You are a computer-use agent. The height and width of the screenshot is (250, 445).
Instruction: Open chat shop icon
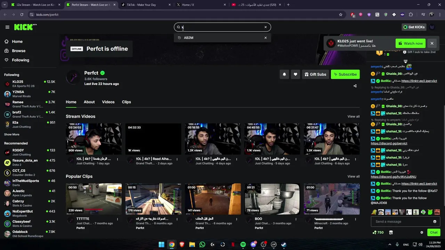[x=391, y=233]
